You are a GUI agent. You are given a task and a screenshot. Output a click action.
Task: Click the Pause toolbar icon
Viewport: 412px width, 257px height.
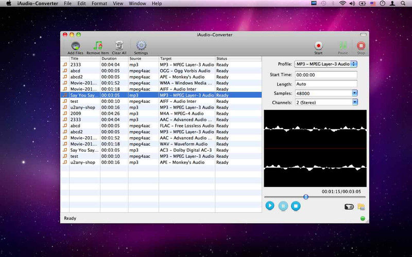click(x=343, y=46)
